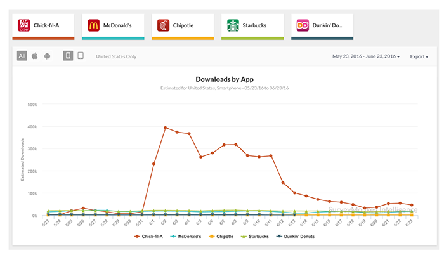Click the 500k y-axis value

click(x=32, y=105)
